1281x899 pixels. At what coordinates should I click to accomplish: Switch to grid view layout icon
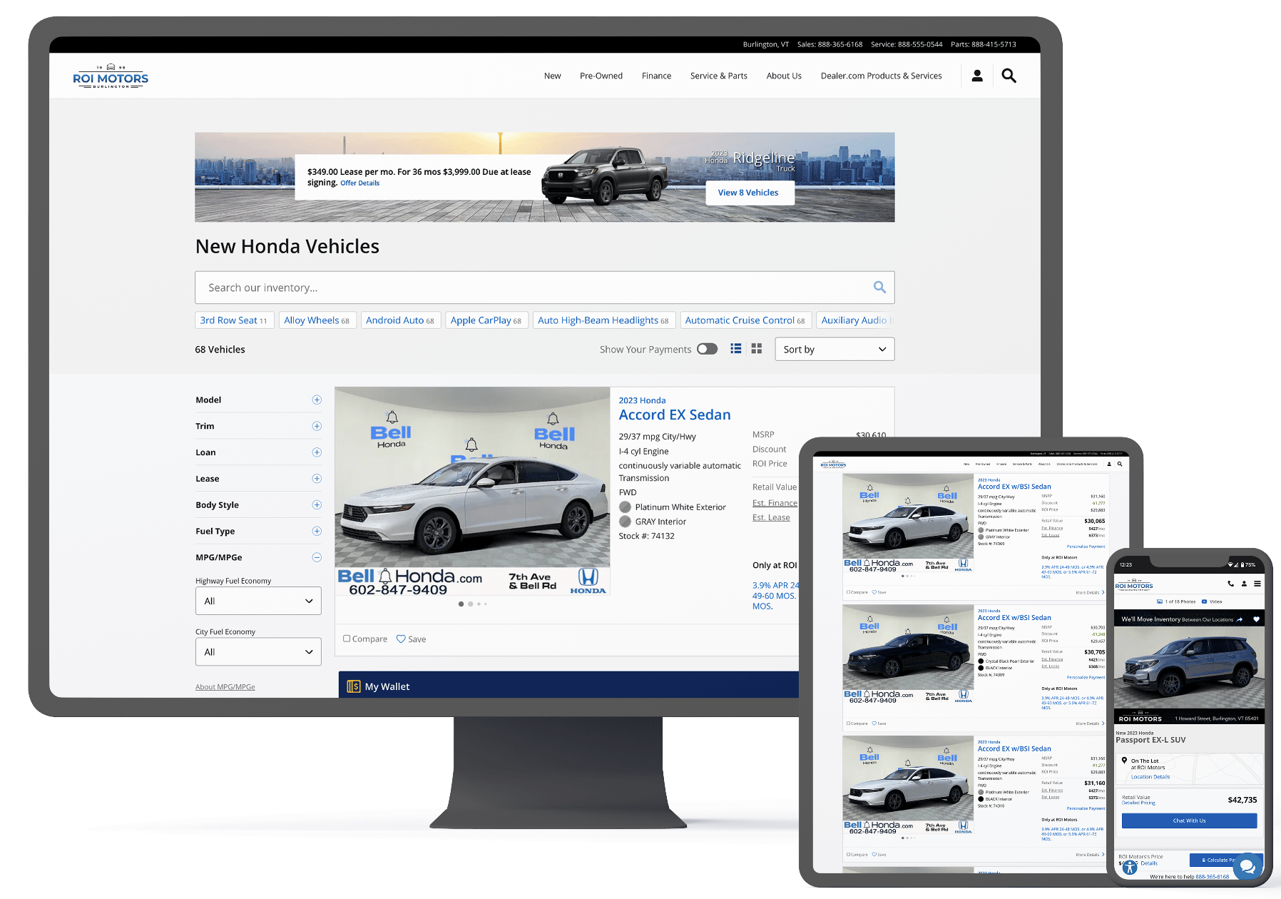pos(757,349)
